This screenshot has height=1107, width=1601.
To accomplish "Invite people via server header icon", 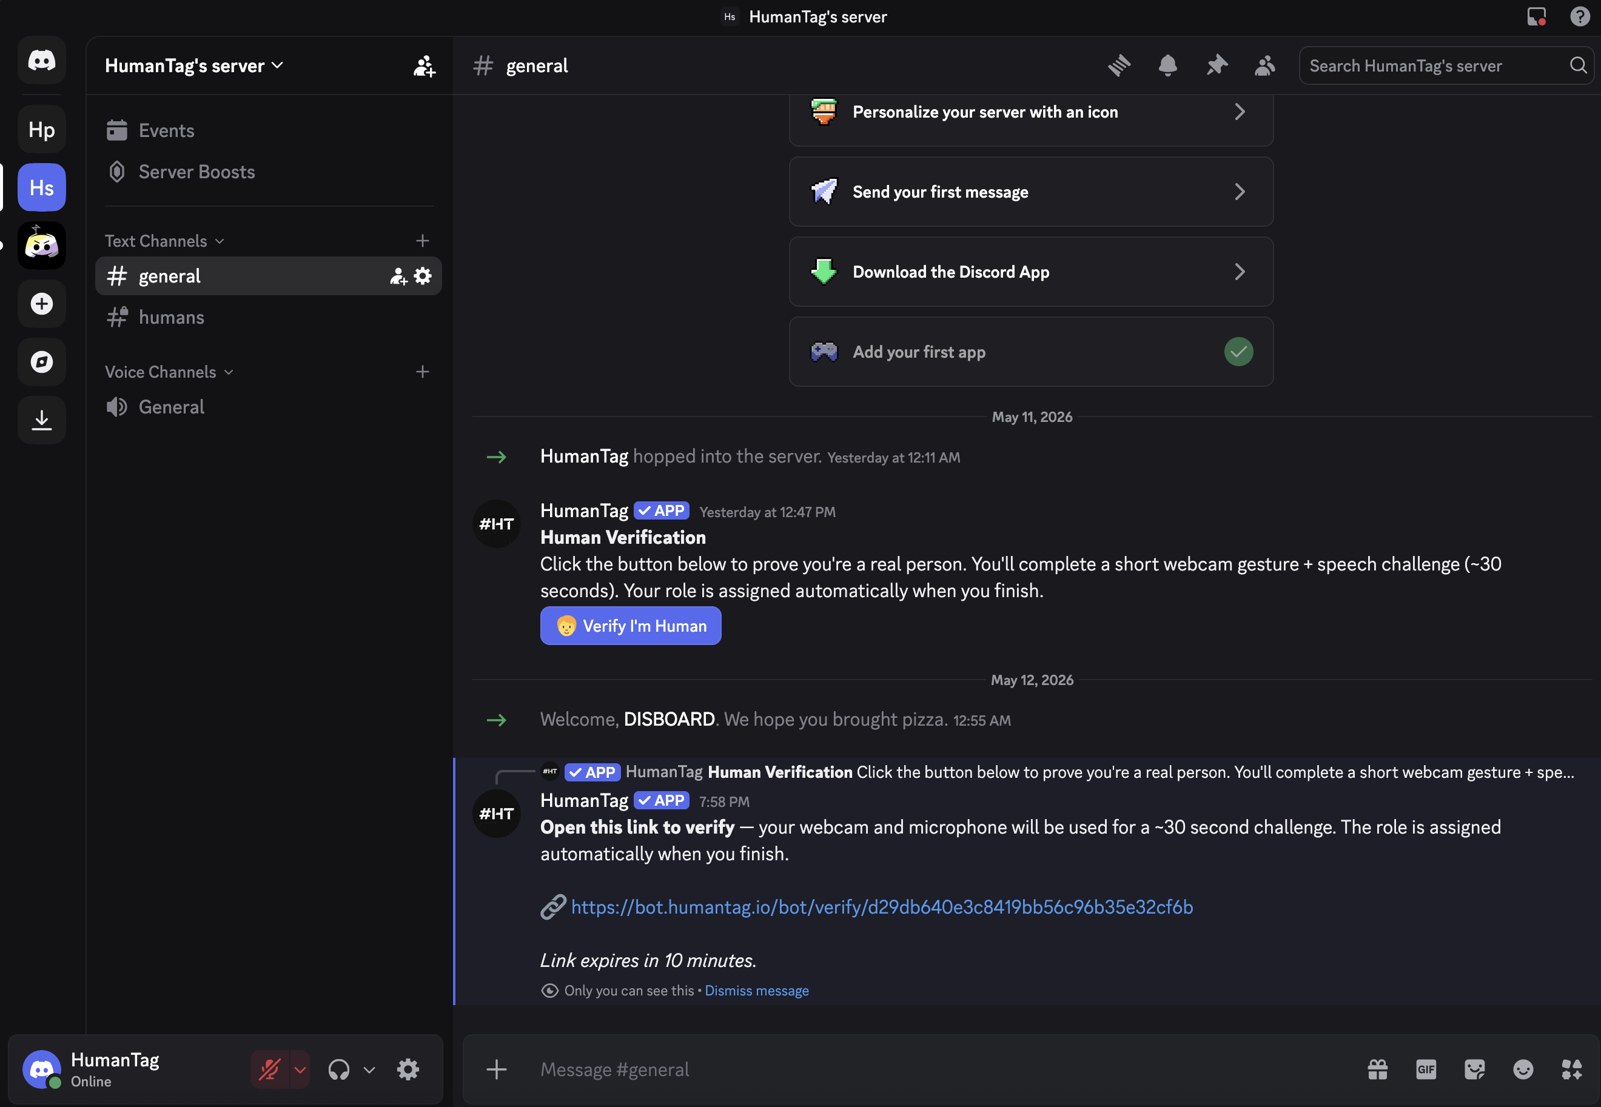I will (424, 66).
